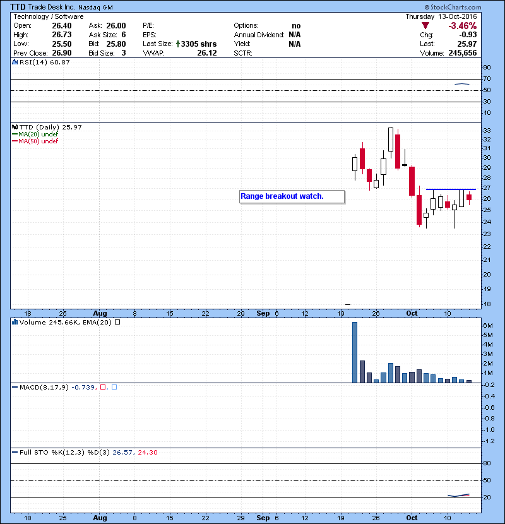Click the Open value 26.40
505x524 pixels.
(62, 26)
